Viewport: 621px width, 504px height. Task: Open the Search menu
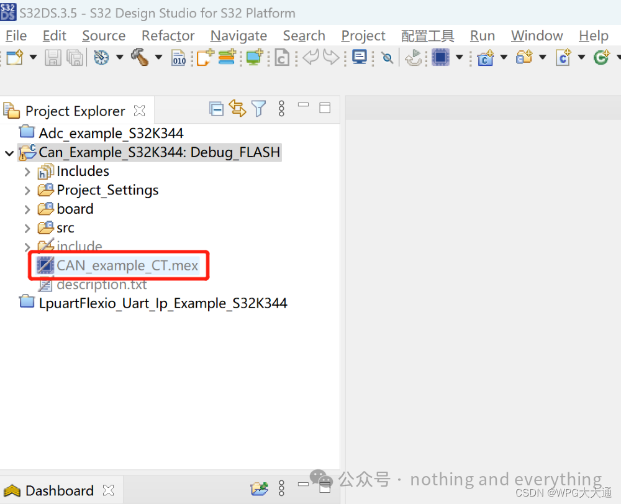304,35
